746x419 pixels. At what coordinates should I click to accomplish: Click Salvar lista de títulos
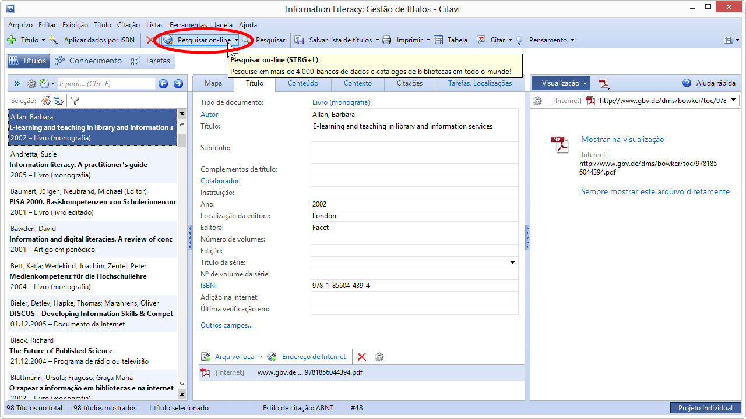[334, 40]
